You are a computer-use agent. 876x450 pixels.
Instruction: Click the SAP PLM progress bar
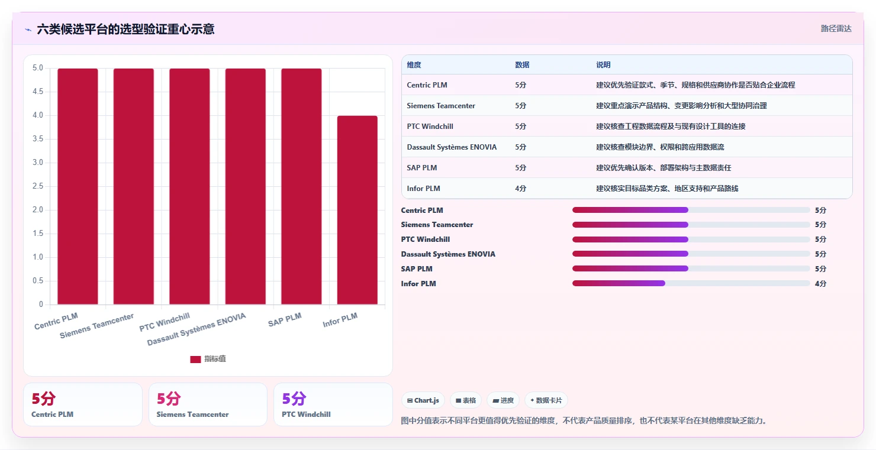click(691, 268)
